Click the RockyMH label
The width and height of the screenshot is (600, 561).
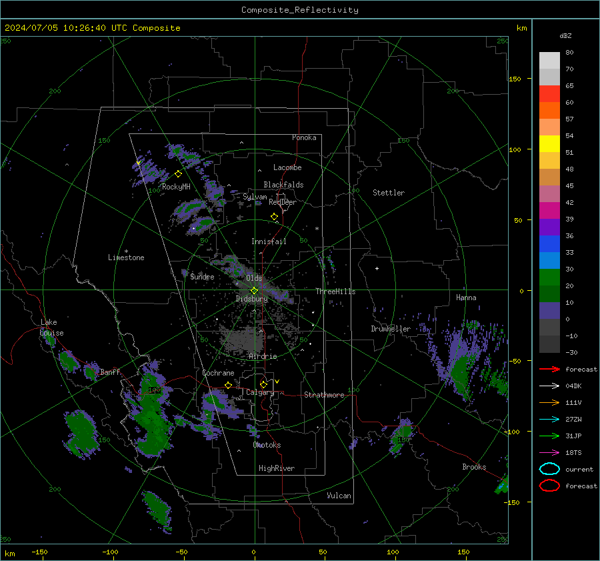(x=176, y=187)
